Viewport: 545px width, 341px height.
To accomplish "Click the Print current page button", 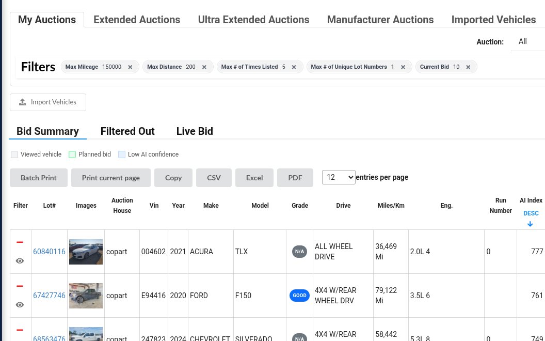I will click(111, 178).
